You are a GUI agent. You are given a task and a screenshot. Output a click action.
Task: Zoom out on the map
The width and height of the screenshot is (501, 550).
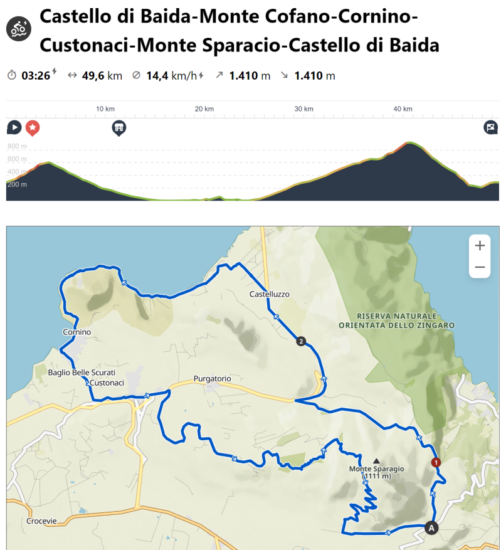tap(480, 267)
